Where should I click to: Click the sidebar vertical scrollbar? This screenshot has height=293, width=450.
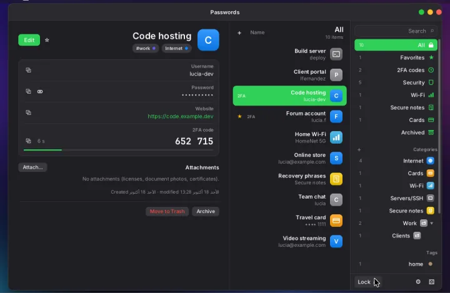(x=439, y=126)
